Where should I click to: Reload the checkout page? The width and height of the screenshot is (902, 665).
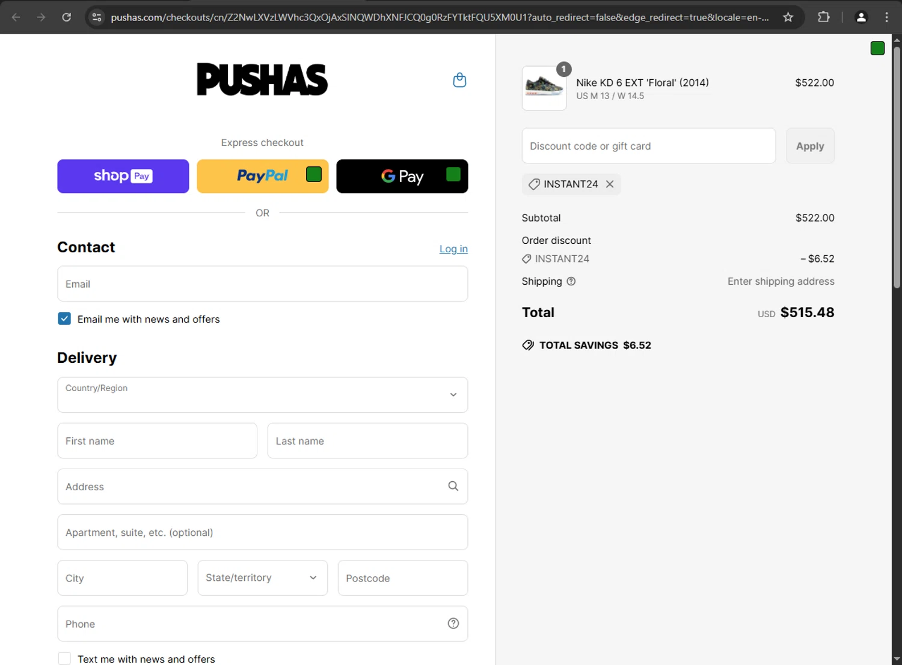coord(66,17)
